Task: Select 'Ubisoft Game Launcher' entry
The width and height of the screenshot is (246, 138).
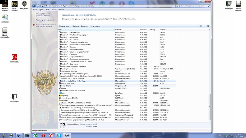Action: coord(117,71)
